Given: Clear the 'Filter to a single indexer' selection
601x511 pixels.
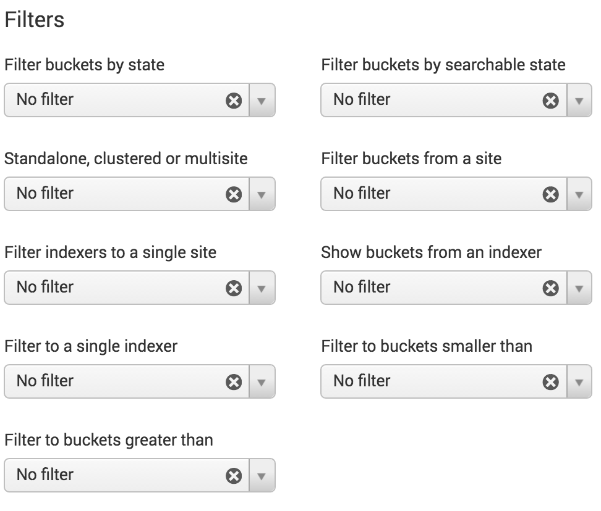Looking at the screenshot, I should [234, 382].
